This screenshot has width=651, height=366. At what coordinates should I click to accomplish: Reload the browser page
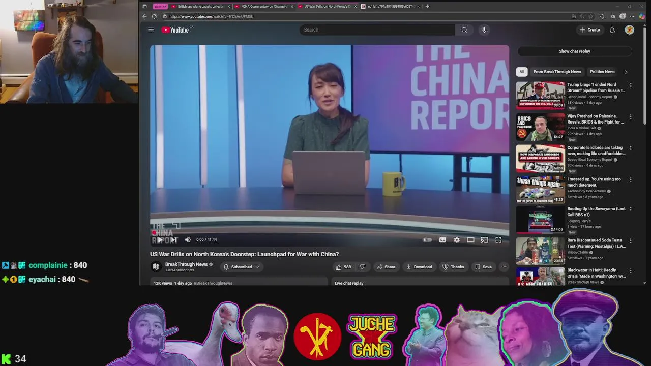click(154, 16)
